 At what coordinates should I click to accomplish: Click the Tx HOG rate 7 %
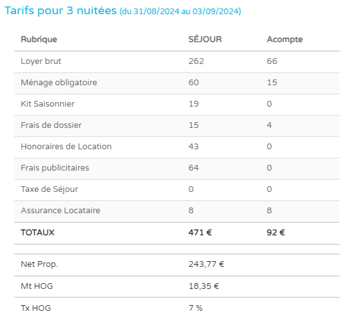[x=195, y=308]
